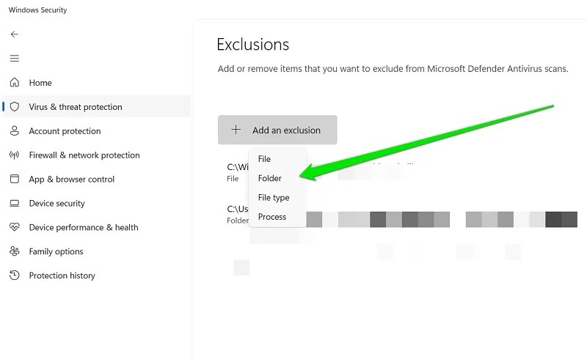Click the Firewall & network antenna icon
The image size is (587, 359).
(14, 155)
